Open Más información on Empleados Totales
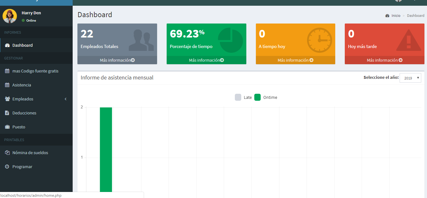The width and height of the screenshot is (427, 198). point(117,60)
